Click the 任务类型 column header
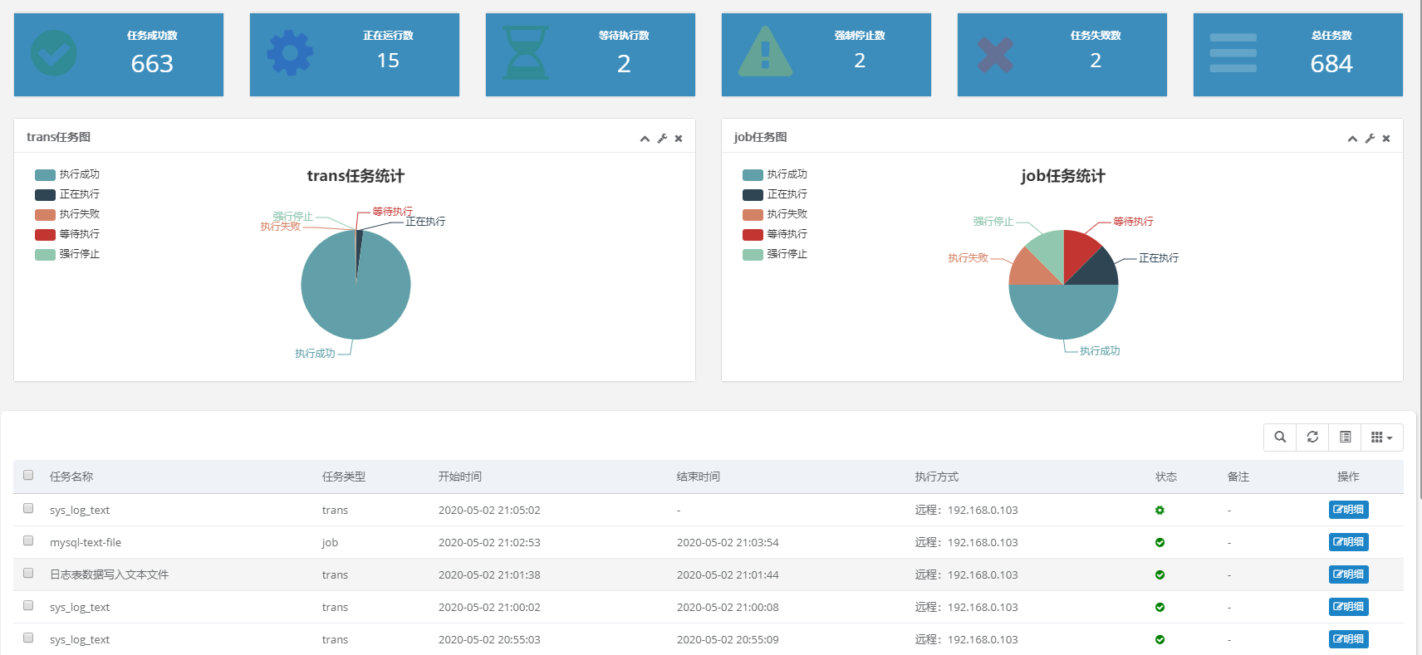This screenshot has height=655, width=1422. (x=344, y=477)
